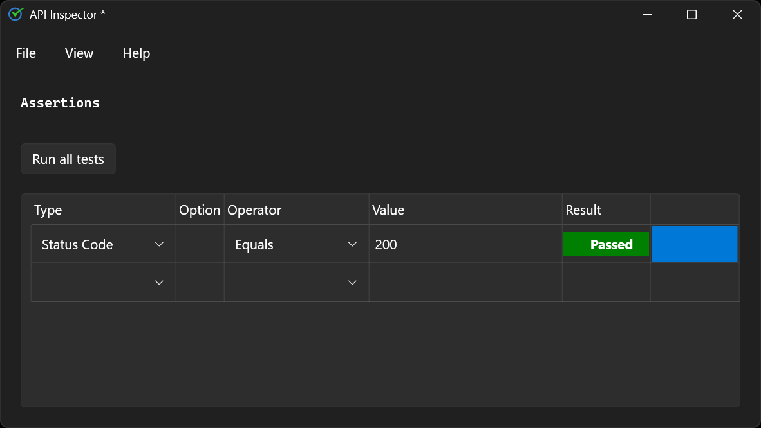Close the API Inspector window
This screenshot has width=761, height=428.
click(x=737, y=15)
